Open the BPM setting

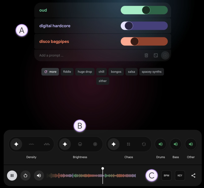(167, 176)
